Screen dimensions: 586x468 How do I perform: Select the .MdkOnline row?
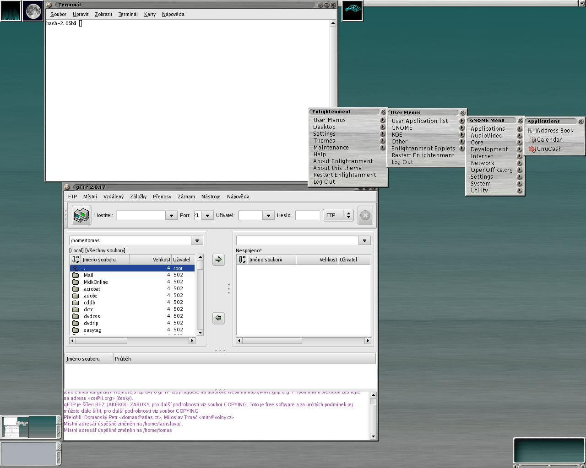click(132, 282)
